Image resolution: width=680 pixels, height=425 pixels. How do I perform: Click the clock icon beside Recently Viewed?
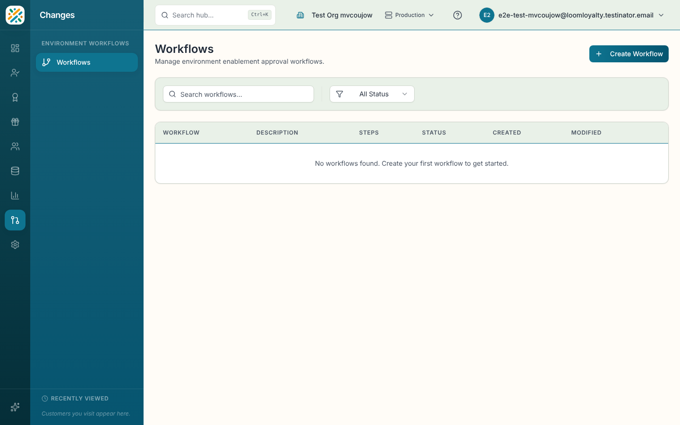tap(45, 399)
